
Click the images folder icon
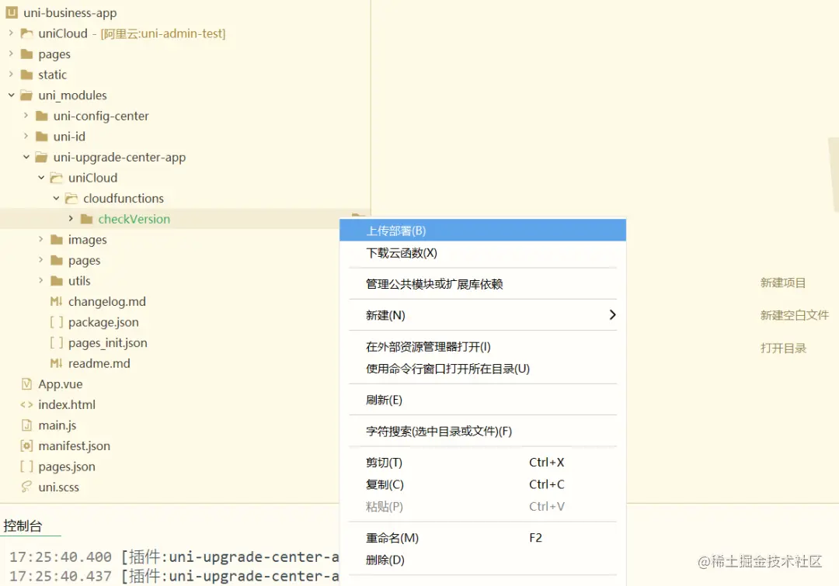click(x=56, y=240)
